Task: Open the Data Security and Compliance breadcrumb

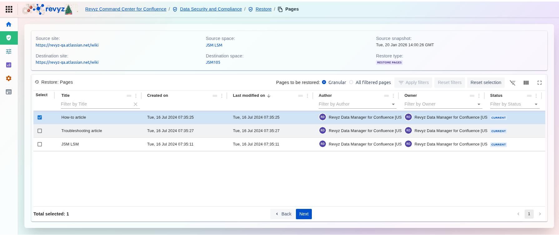Action: [211, 9]
